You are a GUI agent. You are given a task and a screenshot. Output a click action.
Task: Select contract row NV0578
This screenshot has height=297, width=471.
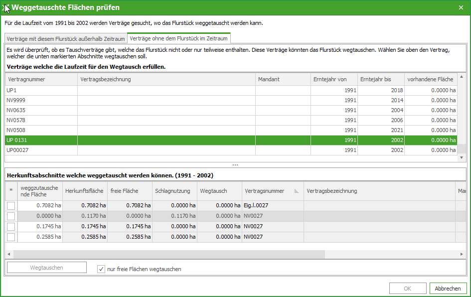pos(16,120)
